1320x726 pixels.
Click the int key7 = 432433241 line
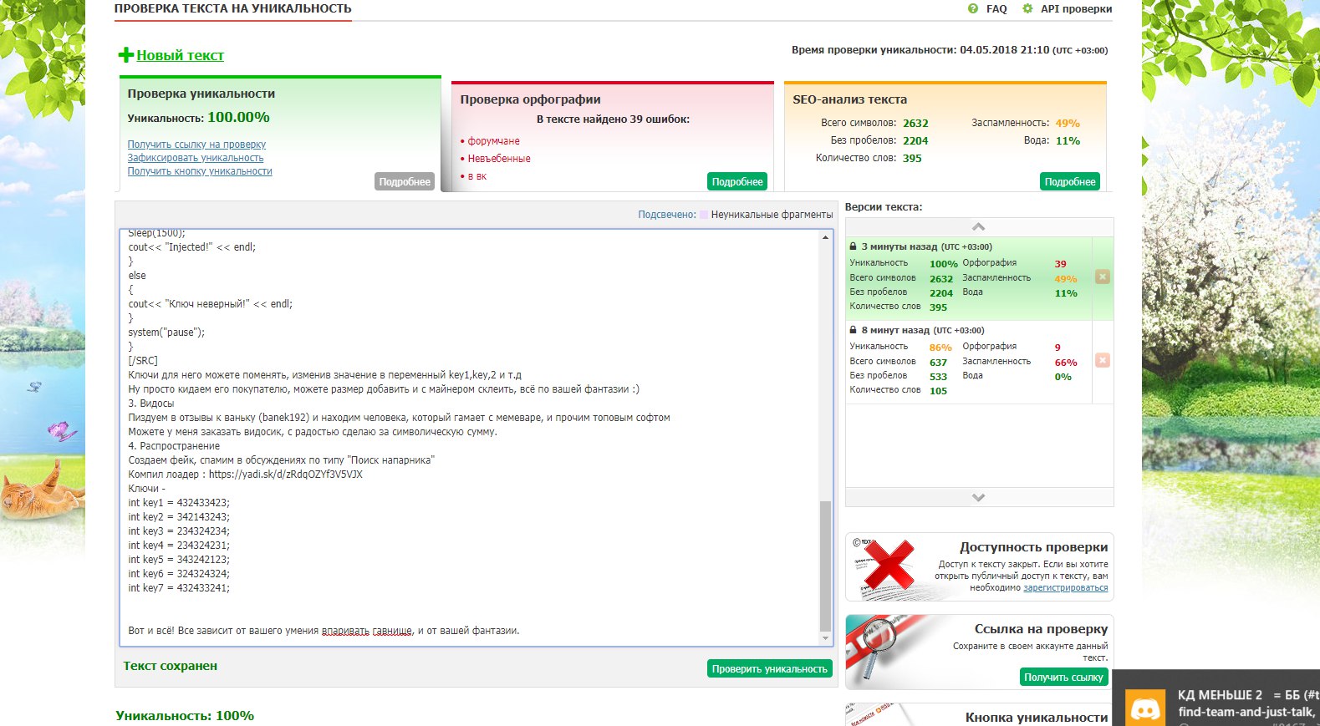179,588
